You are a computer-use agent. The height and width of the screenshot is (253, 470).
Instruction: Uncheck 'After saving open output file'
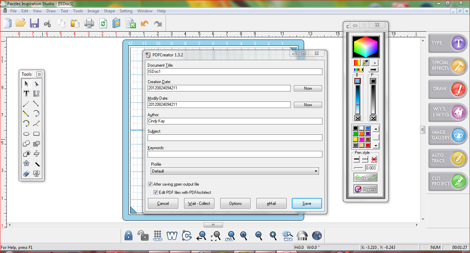(x=150, y=184)
